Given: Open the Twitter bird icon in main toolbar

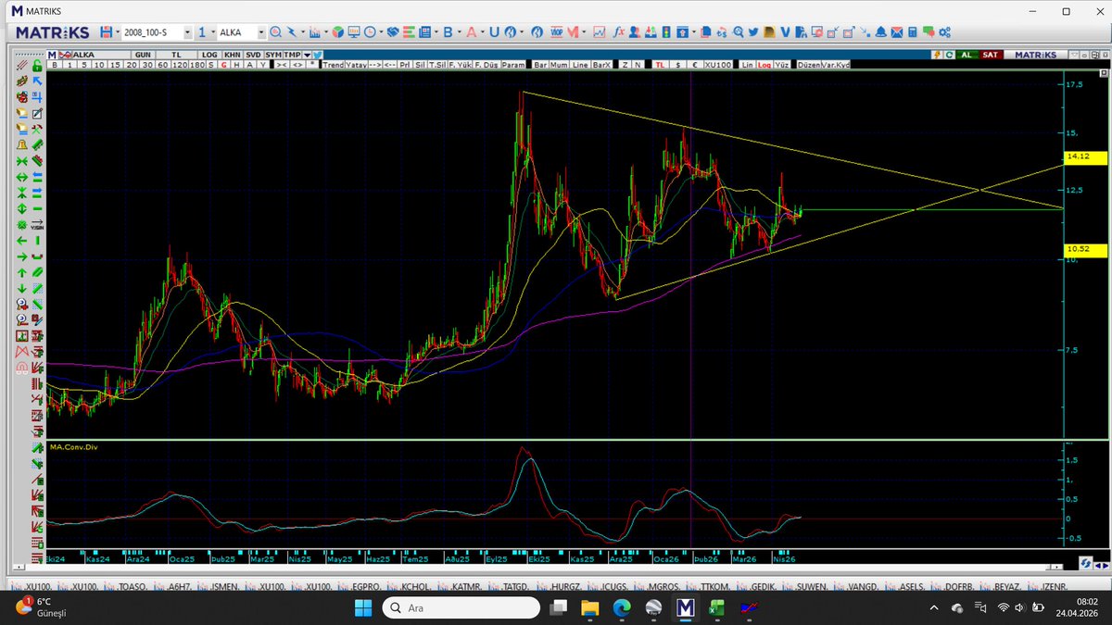Looking at the screenshot, I should coord(753,32).
